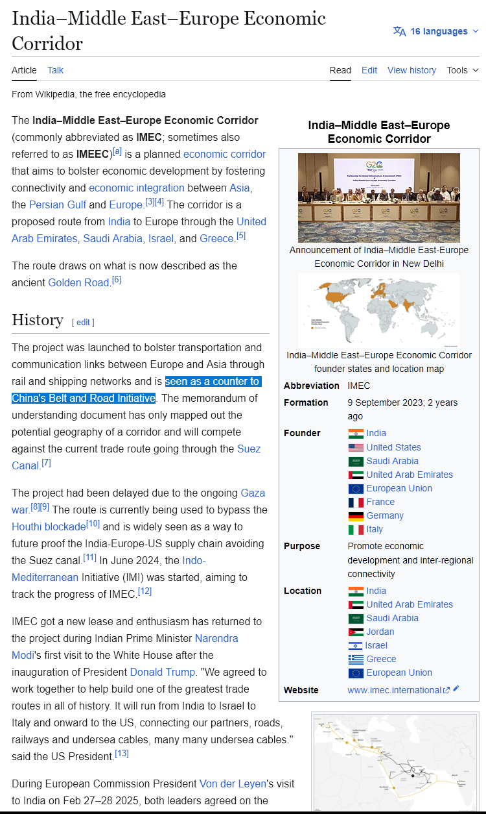Image resolution: width=486 pixels, height=814 pixels.
Task: Open the Von der Leyen link
Action: coord(233,783)
